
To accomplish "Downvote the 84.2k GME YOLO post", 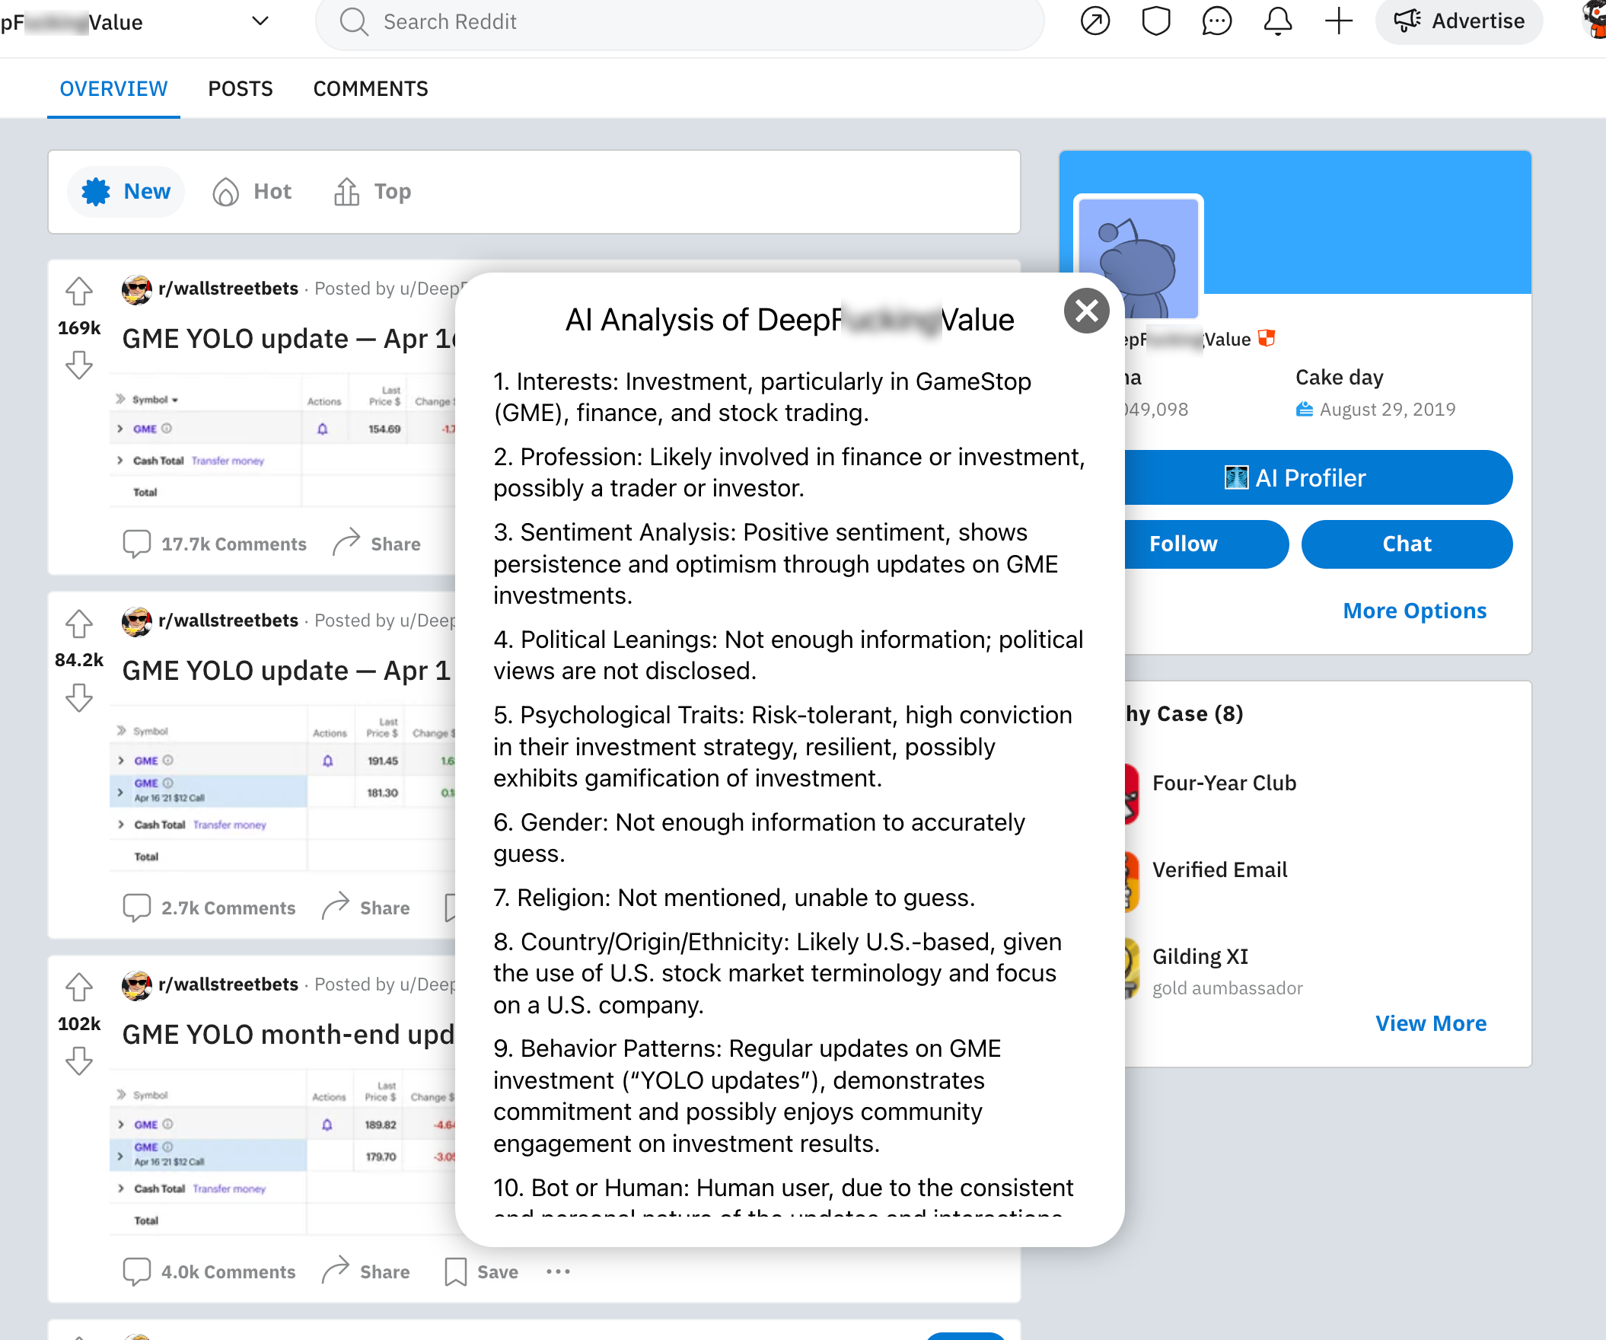I will coord(78,697).
